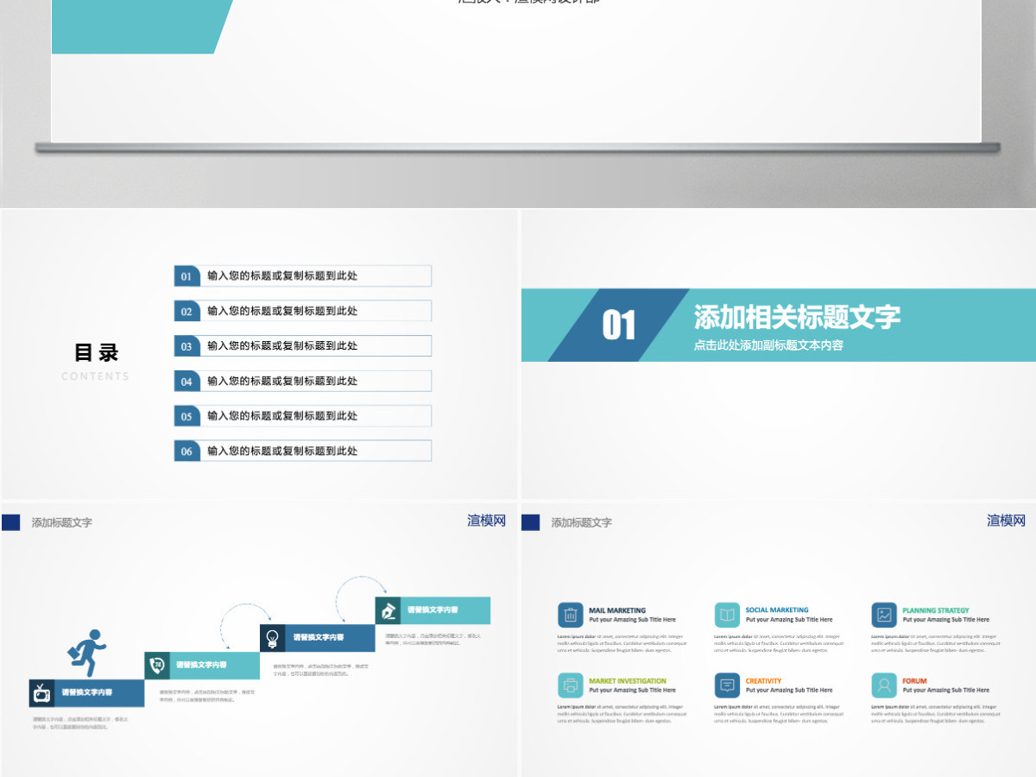This screenshot has height=777, width=1036.
Task: Click the SOCIAL MARKETING heading
Action: click(x=777, y=610)
